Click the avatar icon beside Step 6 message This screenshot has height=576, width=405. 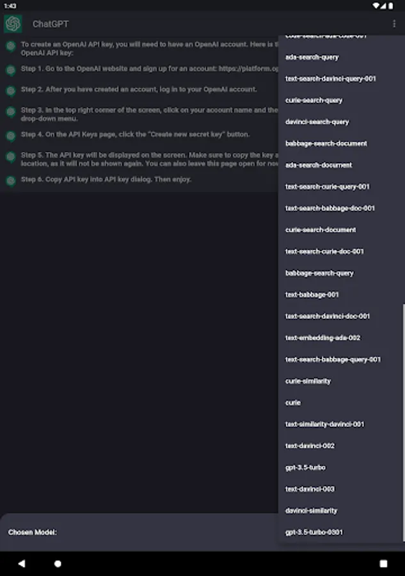point(11,180)
